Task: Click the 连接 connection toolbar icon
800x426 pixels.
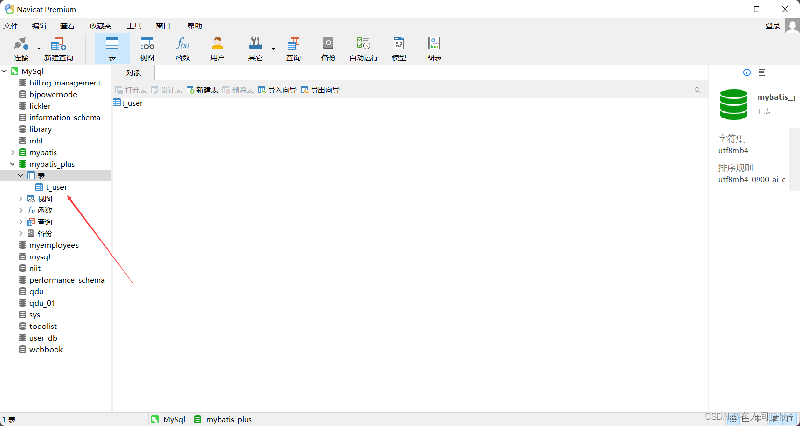Action: point(21,44)
